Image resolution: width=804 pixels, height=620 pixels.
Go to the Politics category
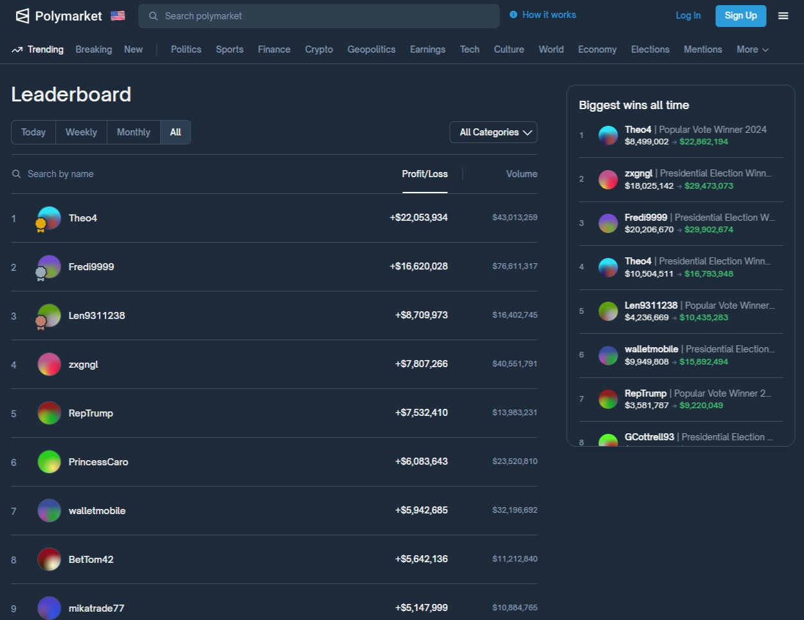pos(186,49)
